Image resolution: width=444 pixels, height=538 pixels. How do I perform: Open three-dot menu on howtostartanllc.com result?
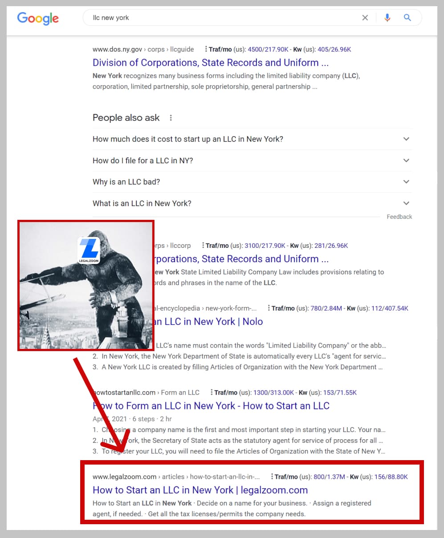click(212, 392)
